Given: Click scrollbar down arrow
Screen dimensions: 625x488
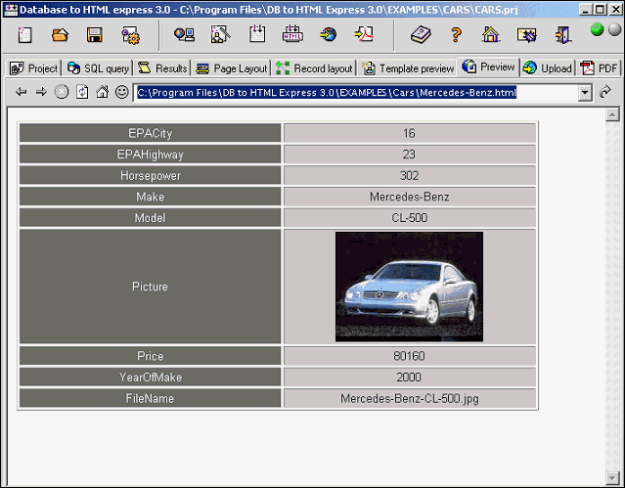Looking at the screenshot, I should (x=612, y=477).
